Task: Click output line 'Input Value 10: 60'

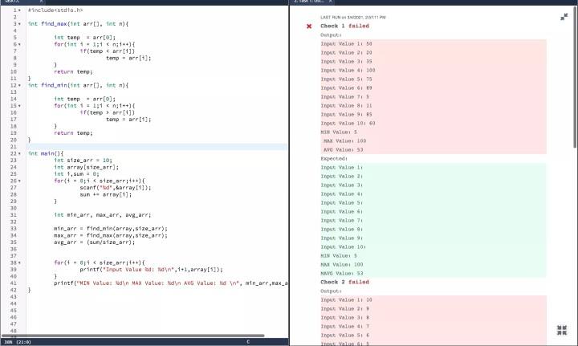Action: pos(348,124)
